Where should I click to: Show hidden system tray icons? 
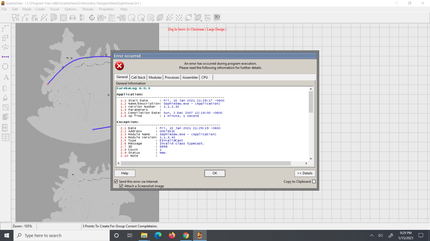[371, 235]
